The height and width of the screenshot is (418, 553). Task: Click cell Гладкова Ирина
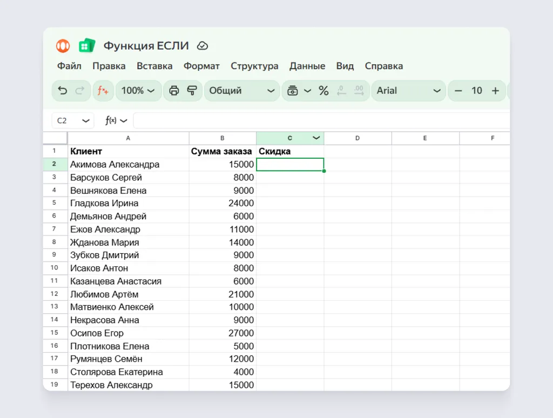pos(129,203)
